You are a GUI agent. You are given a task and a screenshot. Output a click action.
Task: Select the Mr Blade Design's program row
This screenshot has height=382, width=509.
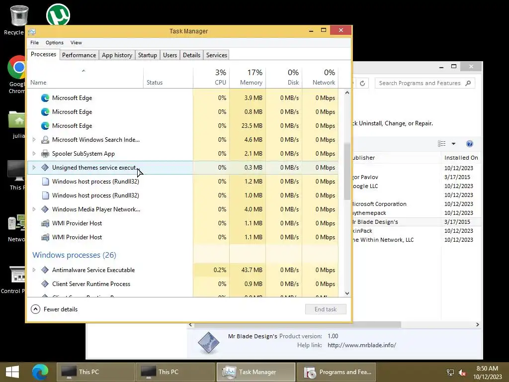click(x=417, y=222)
